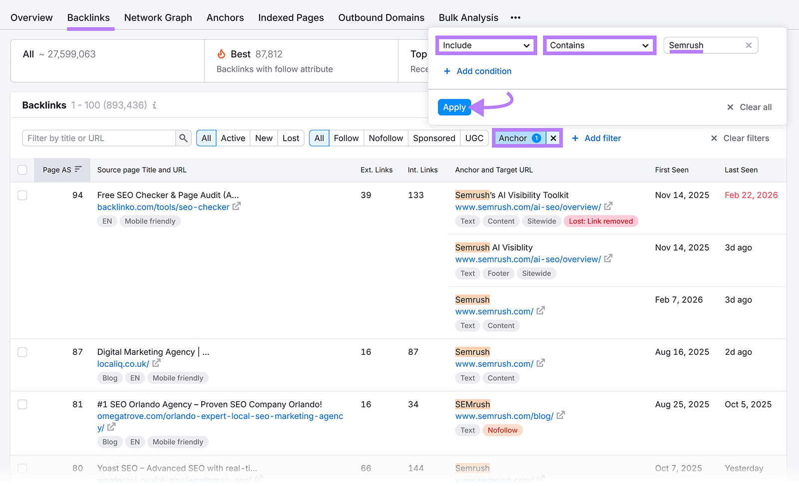The width and height of the screenshot is (799, 486).
Task: Switch to the Network Graph tab
Action: (x=158, y=17)
